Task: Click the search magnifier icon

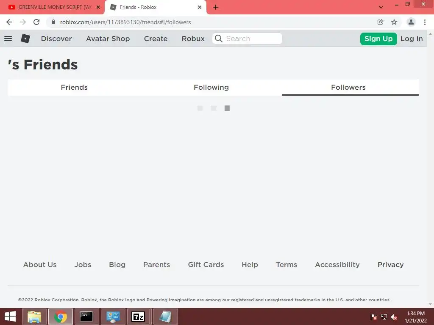Action: 218,39
